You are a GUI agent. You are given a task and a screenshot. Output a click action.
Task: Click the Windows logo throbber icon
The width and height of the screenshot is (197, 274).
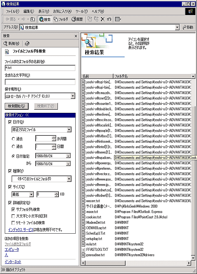(x=190, y=11)
